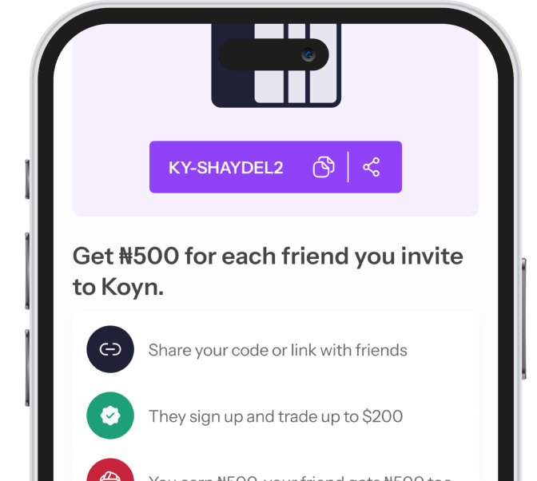This screenshot has height=481, width=537.
Task: Select the KY-SHAYDEL2 referral code text
Action: coord(226,168)
